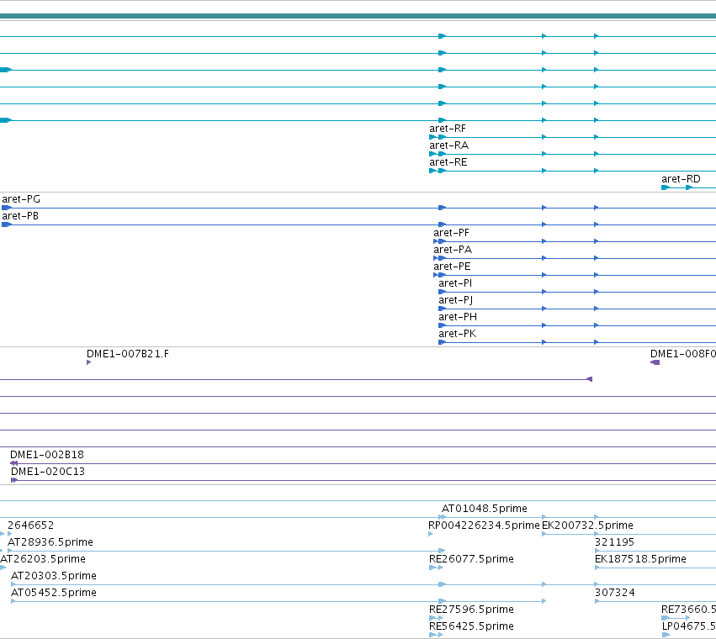This screenshot has width=716, height=639.
Task: Select the aret-PJ protein label
Action: tap(456, 300)
